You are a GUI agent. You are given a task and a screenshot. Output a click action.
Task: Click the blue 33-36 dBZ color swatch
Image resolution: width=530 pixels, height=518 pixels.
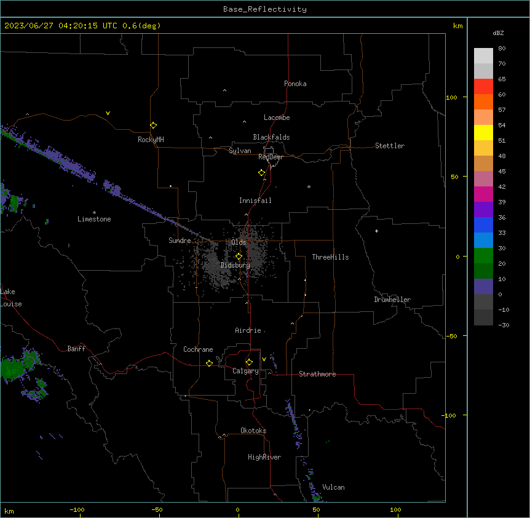tap(483, 225)
